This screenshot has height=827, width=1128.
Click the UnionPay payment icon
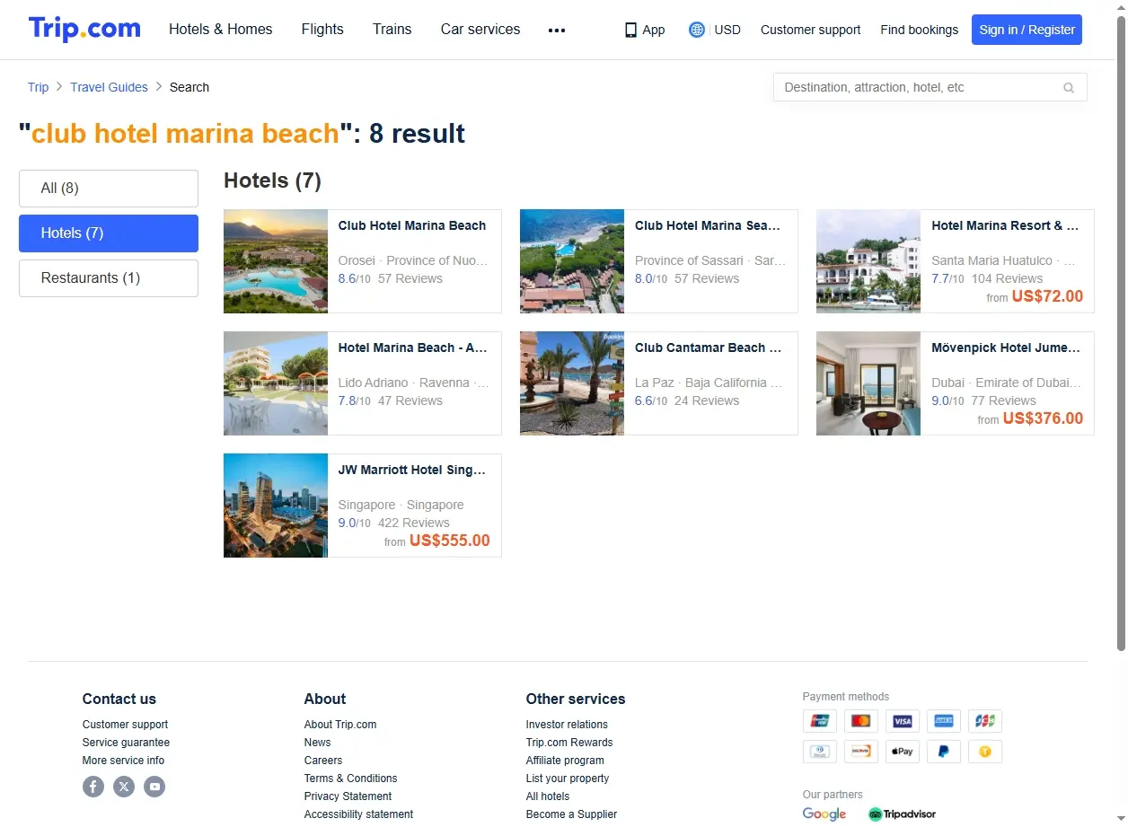point(819,721)
